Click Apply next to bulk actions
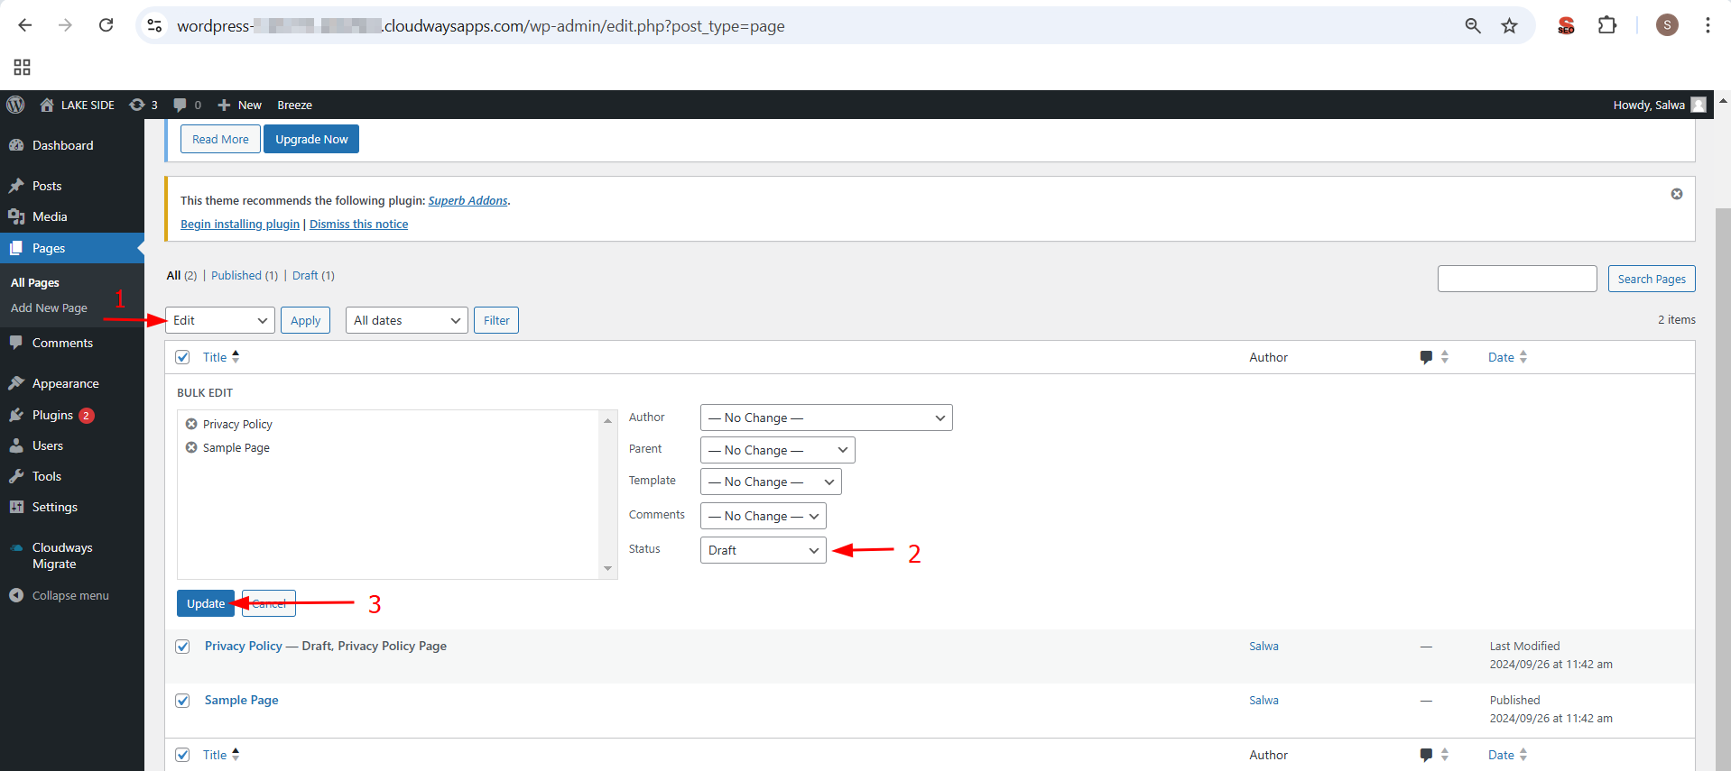 tap(305, 320)
